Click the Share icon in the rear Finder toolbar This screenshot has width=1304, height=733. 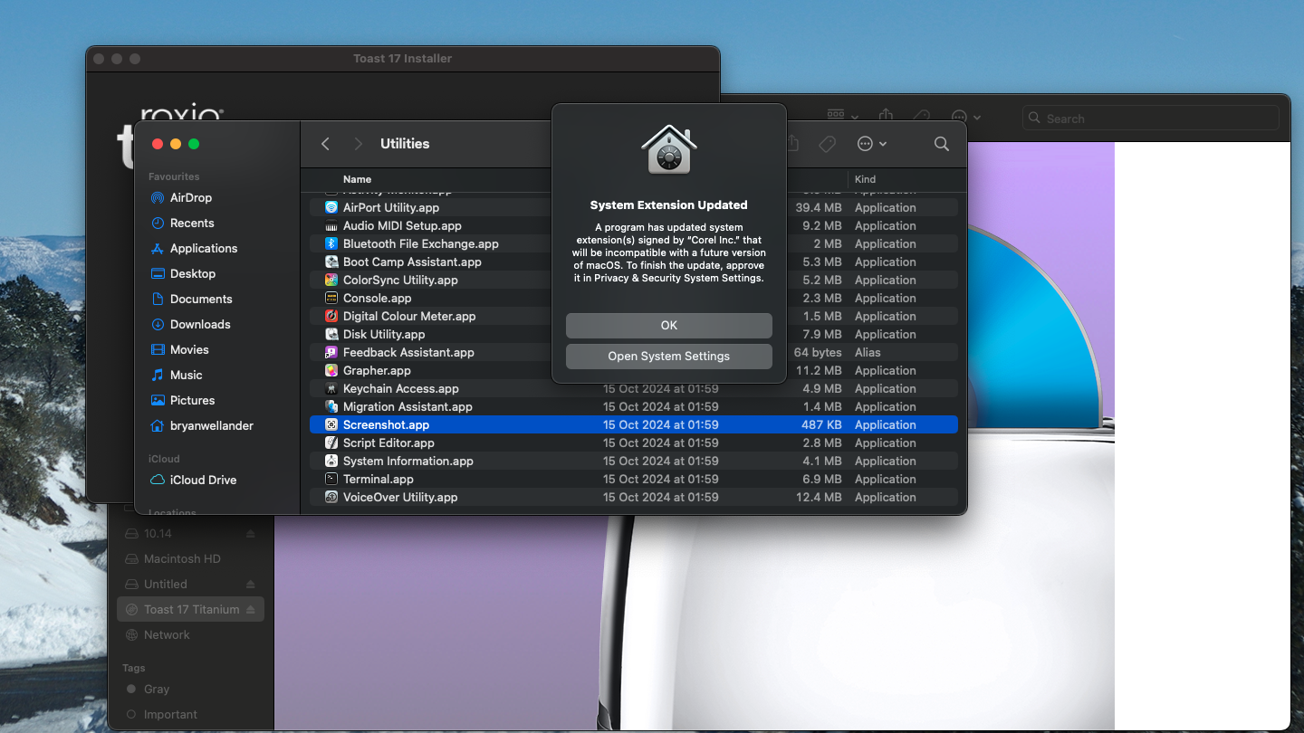pyautogui.click(x=887, y=115)
